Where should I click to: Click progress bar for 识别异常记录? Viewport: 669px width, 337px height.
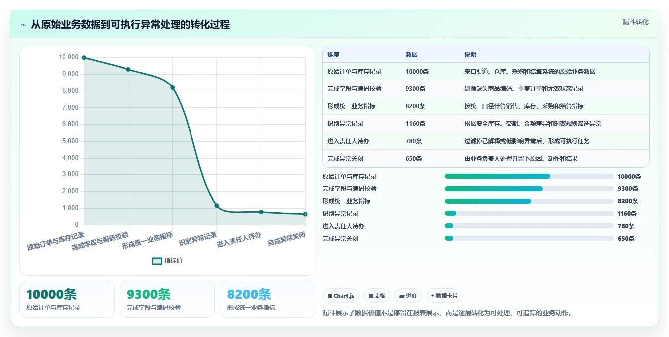coord(529,214)
